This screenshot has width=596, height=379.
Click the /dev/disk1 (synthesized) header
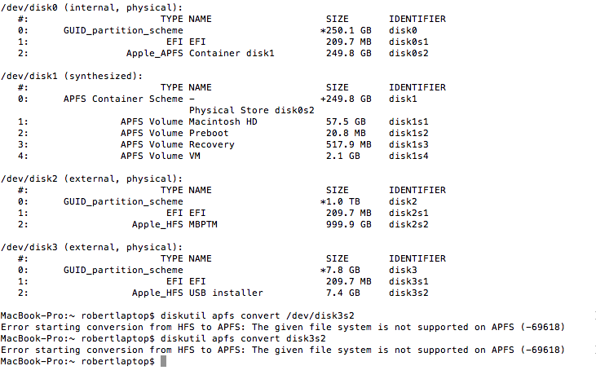click(72, 76)
